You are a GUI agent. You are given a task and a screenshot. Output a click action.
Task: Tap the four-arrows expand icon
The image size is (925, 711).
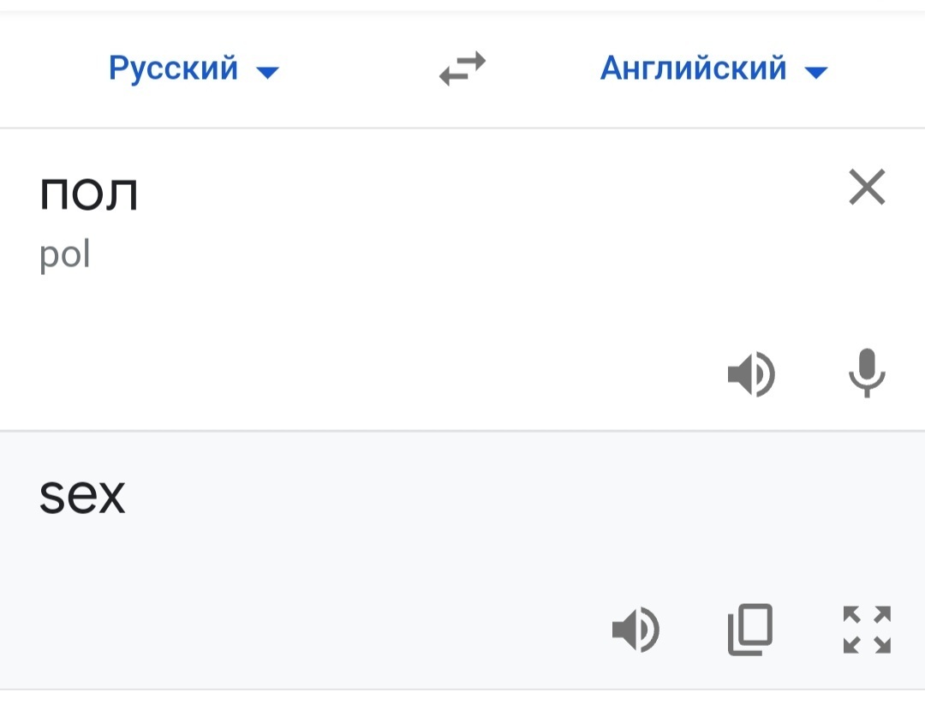point(867,630)
